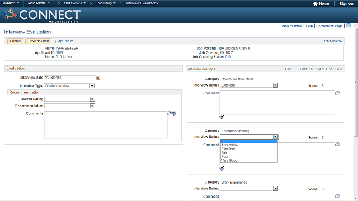Open the Recommendation dropdown list
Viewport: 358px width, 201px height.
pos(92,106)
